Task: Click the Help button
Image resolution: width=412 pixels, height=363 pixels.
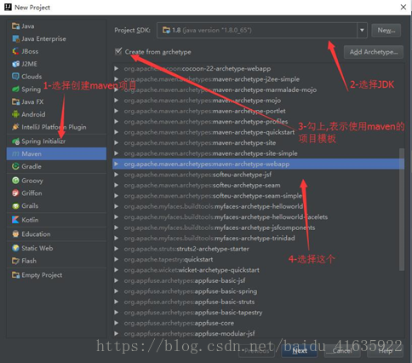Action: click(386, 351)
